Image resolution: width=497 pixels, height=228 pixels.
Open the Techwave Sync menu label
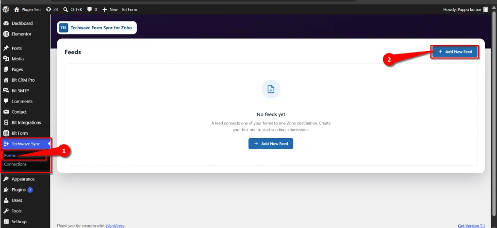pos(26,144)
